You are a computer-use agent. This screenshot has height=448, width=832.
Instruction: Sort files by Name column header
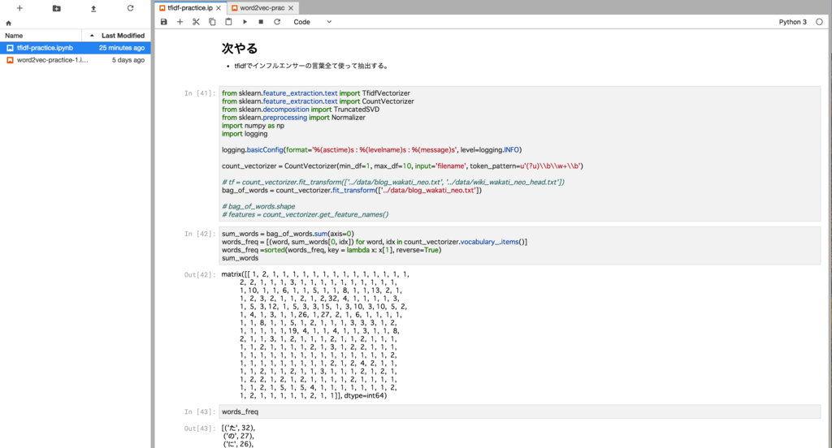pyautogui.click(x=41, y=36)
